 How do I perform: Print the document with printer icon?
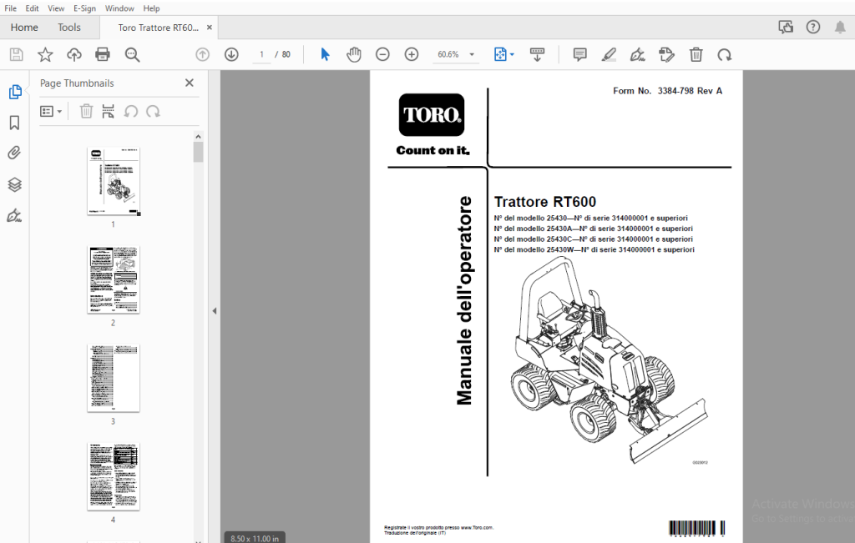(103, 54)
